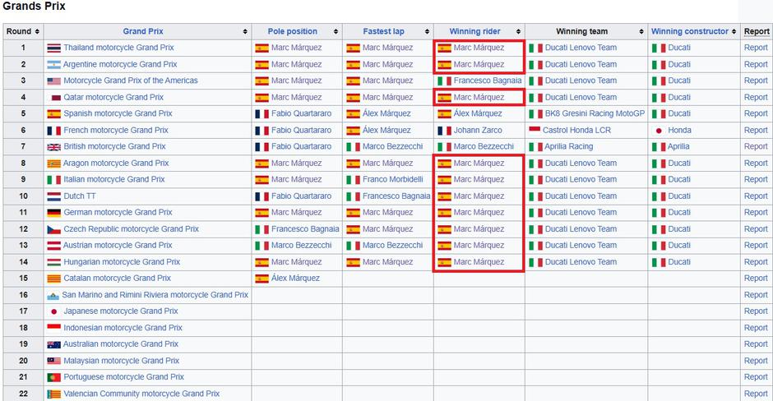Click the Thailand flag icon
This screenshot has height=401, width=773.
coord(53,48)
